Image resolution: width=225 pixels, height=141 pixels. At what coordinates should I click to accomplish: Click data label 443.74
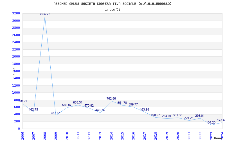[100, 110]
